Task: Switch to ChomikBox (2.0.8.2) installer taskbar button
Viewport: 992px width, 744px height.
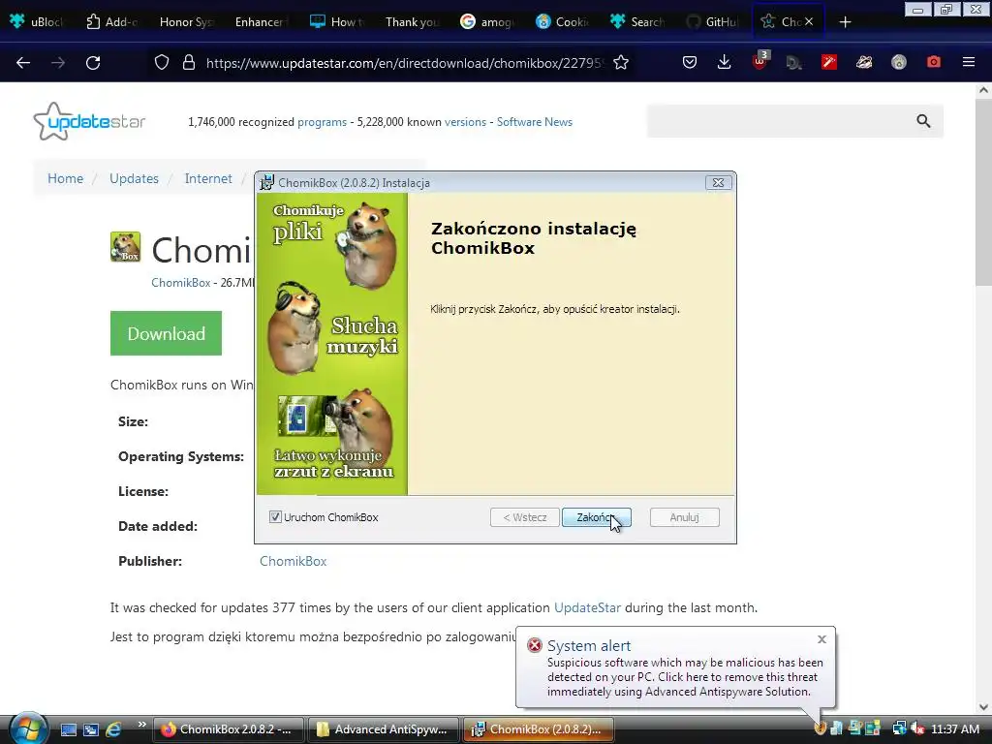Action: tap(539, 729)
